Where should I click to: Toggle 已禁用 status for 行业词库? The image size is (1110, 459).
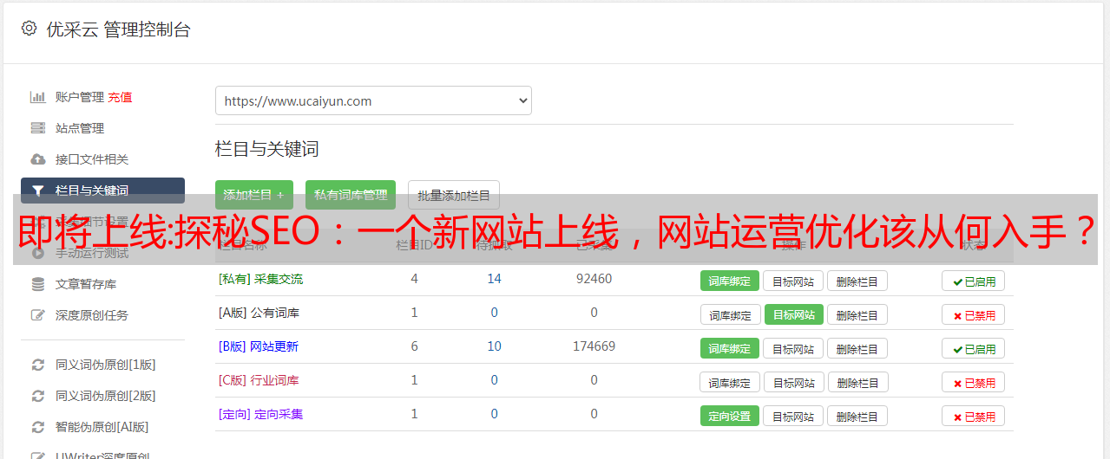coord(974,382)
